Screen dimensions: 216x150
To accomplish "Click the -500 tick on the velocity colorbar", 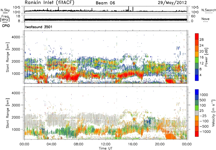I will 204,126.
